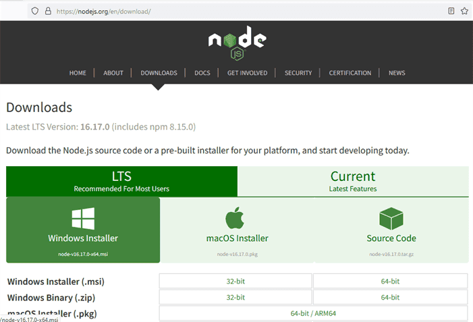This screenshot has height=322, width=473.
Task: Open the SECURITY page
Action: (x=298, y=73)
